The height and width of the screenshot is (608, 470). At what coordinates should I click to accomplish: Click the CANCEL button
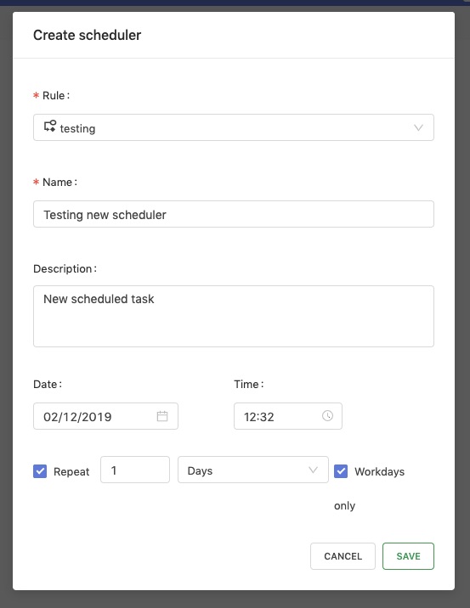343,556
